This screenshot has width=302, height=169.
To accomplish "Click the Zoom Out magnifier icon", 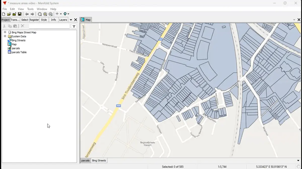I will [50, 14].
